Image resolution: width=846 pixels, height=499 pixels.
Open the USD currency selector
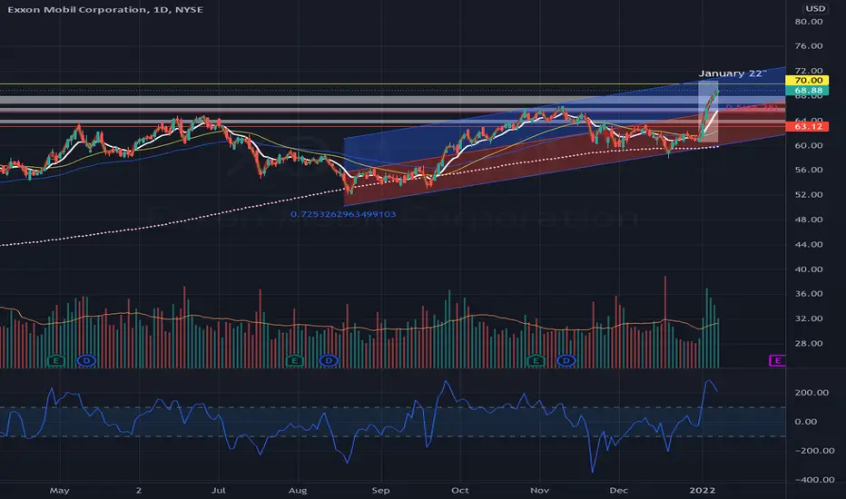[815, 9]
